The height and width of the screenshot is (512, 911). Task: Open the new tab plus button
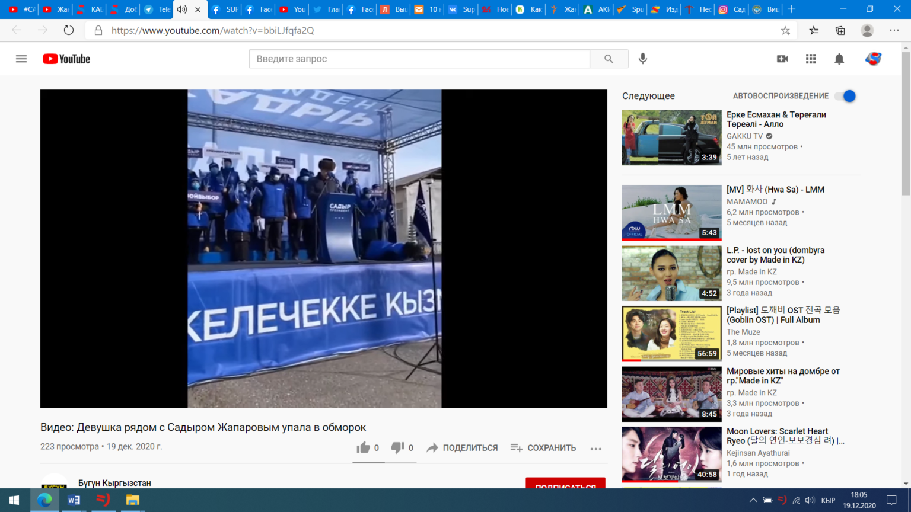pos(791,9)
